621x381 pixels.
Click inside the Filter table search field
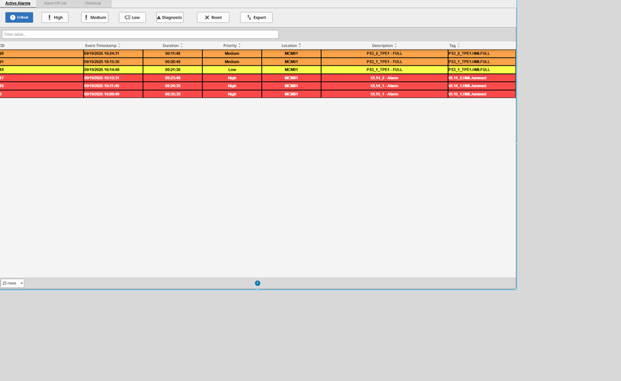tap(140, 35)
